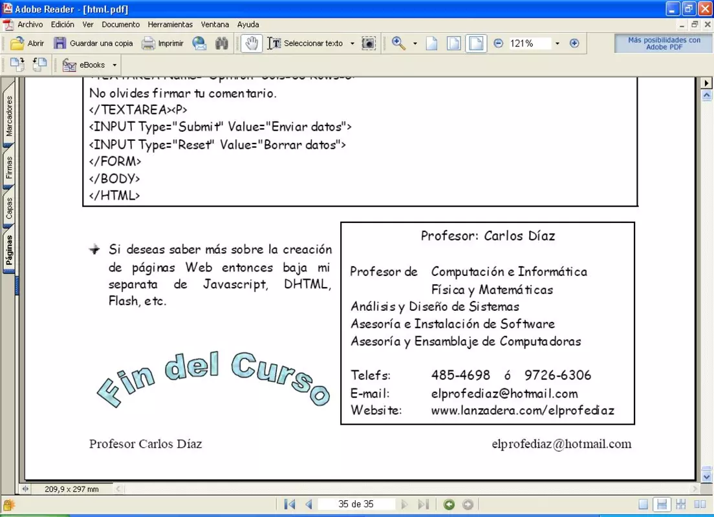Open the Archivo menu
The width and height of the screenshot is (714, 517).
tap(30, 24)
